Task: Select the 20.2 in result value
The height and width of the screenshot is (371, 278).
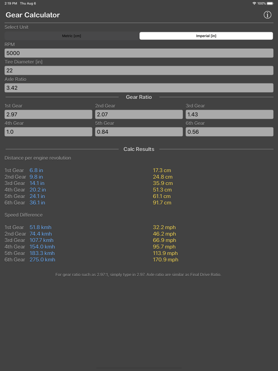Action: point(38,190)
